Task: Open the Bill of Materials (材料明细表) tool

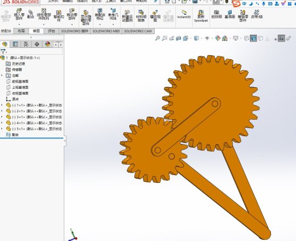Action: coord(141,16)
